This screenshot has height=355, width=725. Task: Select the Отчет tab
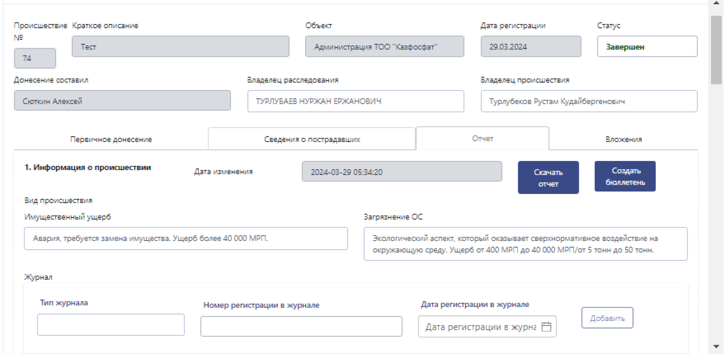tap(483, 139)
